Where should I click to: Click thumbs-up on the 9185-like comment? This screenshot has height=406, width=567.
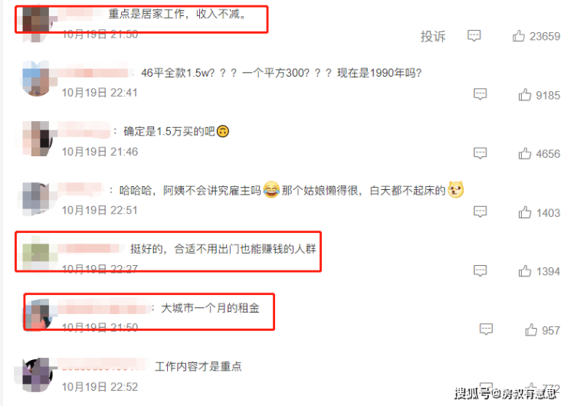[524, 95]
